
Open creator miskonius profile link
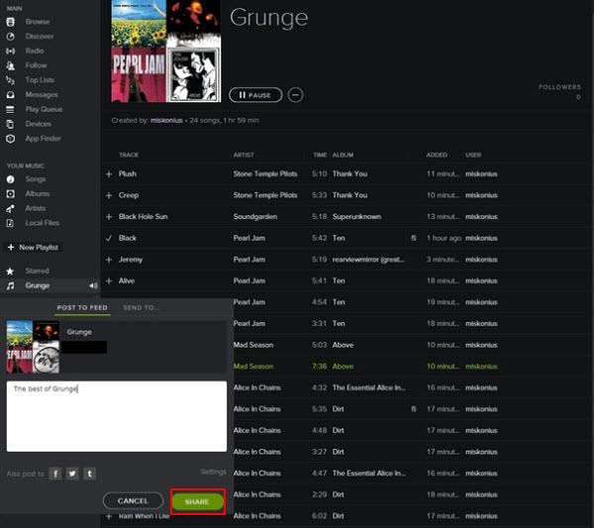coord(166,120)
